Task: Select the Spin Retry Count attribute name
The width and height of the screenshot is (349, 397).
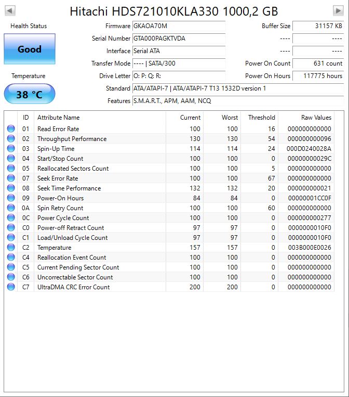Action: tap(60, 208)
